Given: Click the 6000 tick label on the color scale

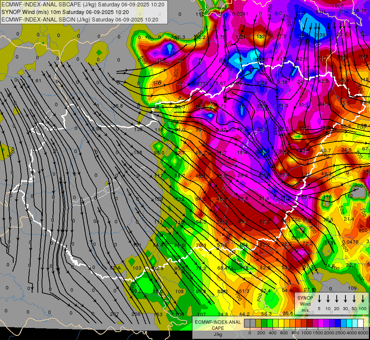Looking at the screenshot, I should 363,333.
